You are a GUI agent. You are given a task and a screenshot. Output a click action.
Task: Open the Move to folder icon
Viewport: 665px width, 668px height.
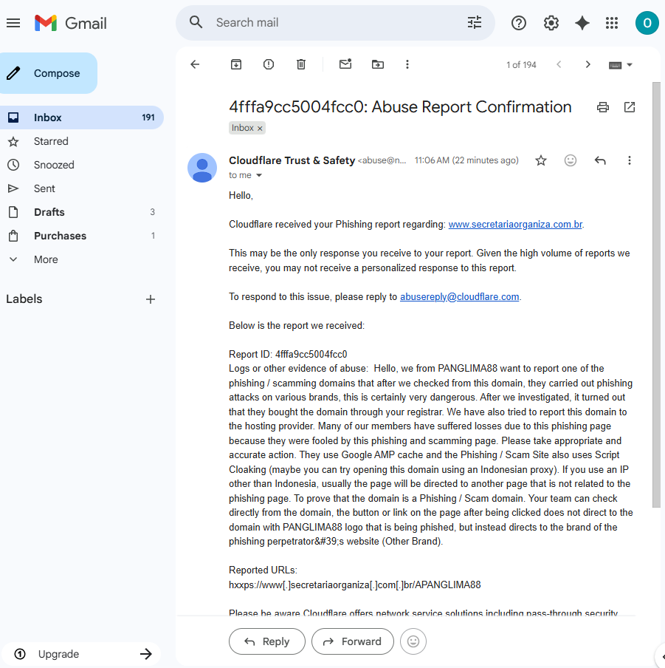378,64
